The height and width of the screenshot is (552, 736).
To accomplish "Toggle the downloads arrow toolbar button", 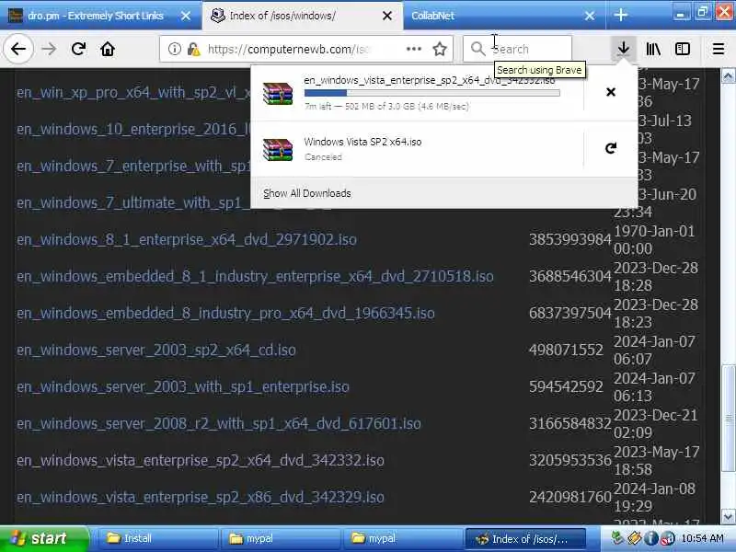I will coord(624,49).
